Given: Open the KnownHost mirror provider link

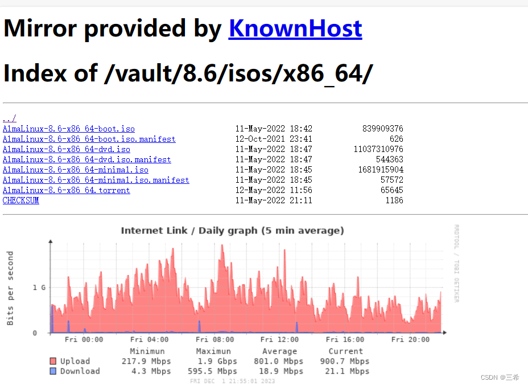Looking at the screenshot, I should tap(295, 28).
